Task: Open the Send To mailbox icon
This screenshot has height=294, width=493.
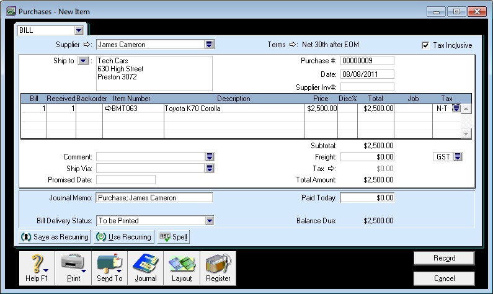Action: tap(110, 268)
